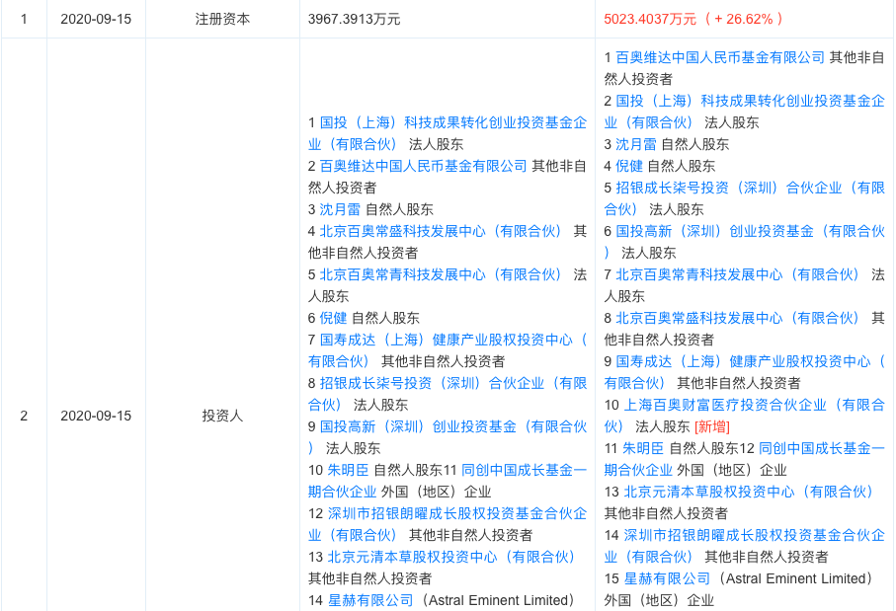Open right-column item 9 国寿成达(上海)健康产业股权投资中心

point(750,361)
